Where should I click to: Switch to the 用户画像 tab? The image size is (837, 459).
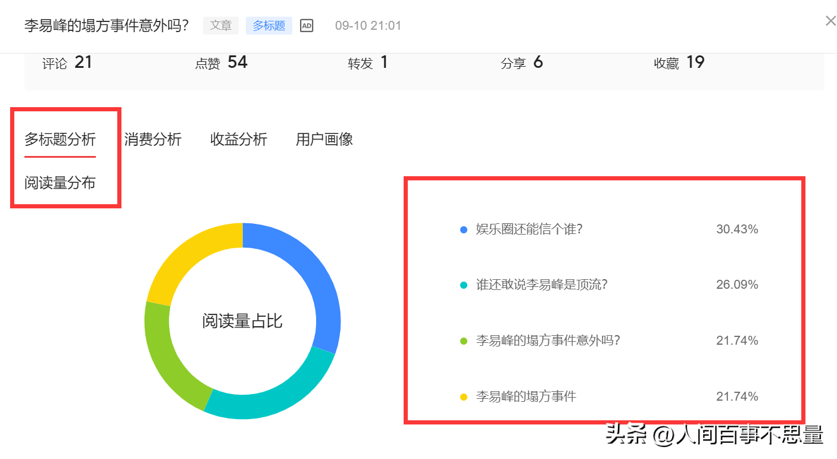pos(323,139)
